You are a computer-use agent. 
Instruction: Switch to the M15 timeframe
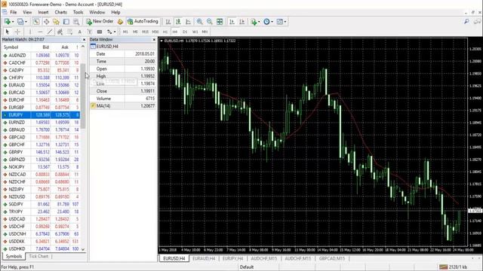pos(145,32)
